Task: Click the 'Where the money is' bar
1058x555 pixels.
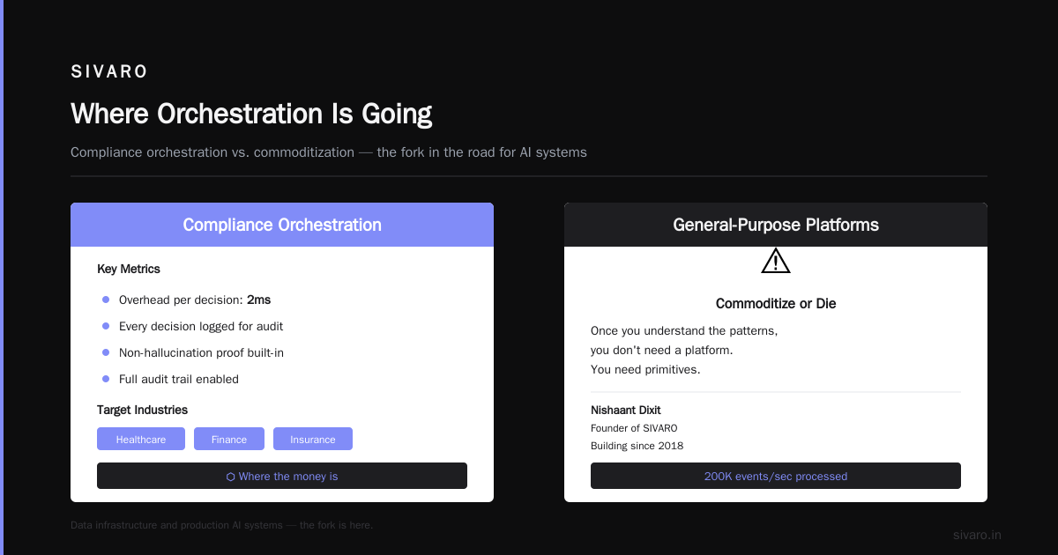Action: tap(282, 476)
